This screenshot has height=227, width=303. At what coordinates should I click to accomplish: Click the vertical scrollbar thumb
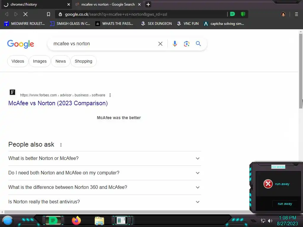[x=301, y=71]
